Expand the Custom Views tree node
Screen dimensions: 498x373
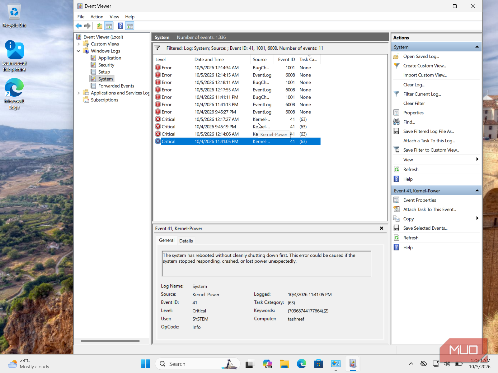tap(79, 44)
